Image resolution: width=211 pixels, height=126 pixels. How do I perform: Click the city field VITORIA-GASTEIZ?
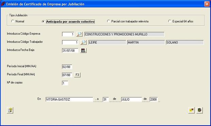pos(69,100)
